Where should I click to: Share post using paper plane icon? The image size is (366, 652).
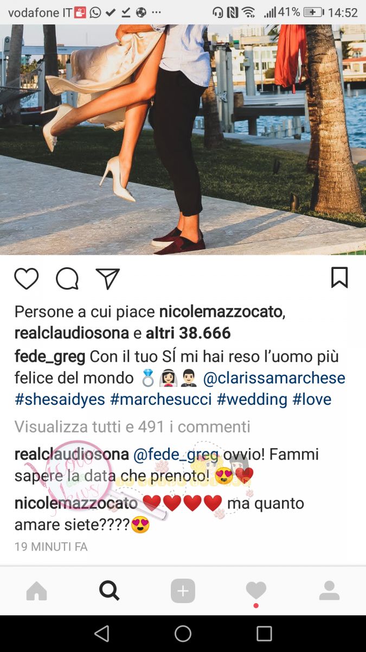107,279
